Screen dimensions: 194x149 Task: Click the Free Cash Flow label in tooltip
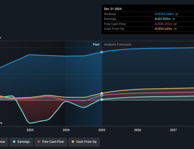coord(115,24)
